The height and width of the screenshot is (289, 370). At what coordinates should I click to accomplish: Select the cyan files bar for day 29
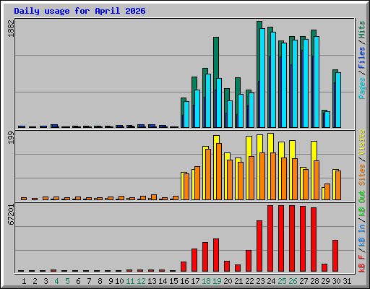click(327, 119)
